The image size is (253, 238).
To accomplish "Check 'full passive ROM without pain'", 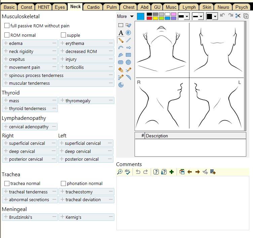I will 7,26.
